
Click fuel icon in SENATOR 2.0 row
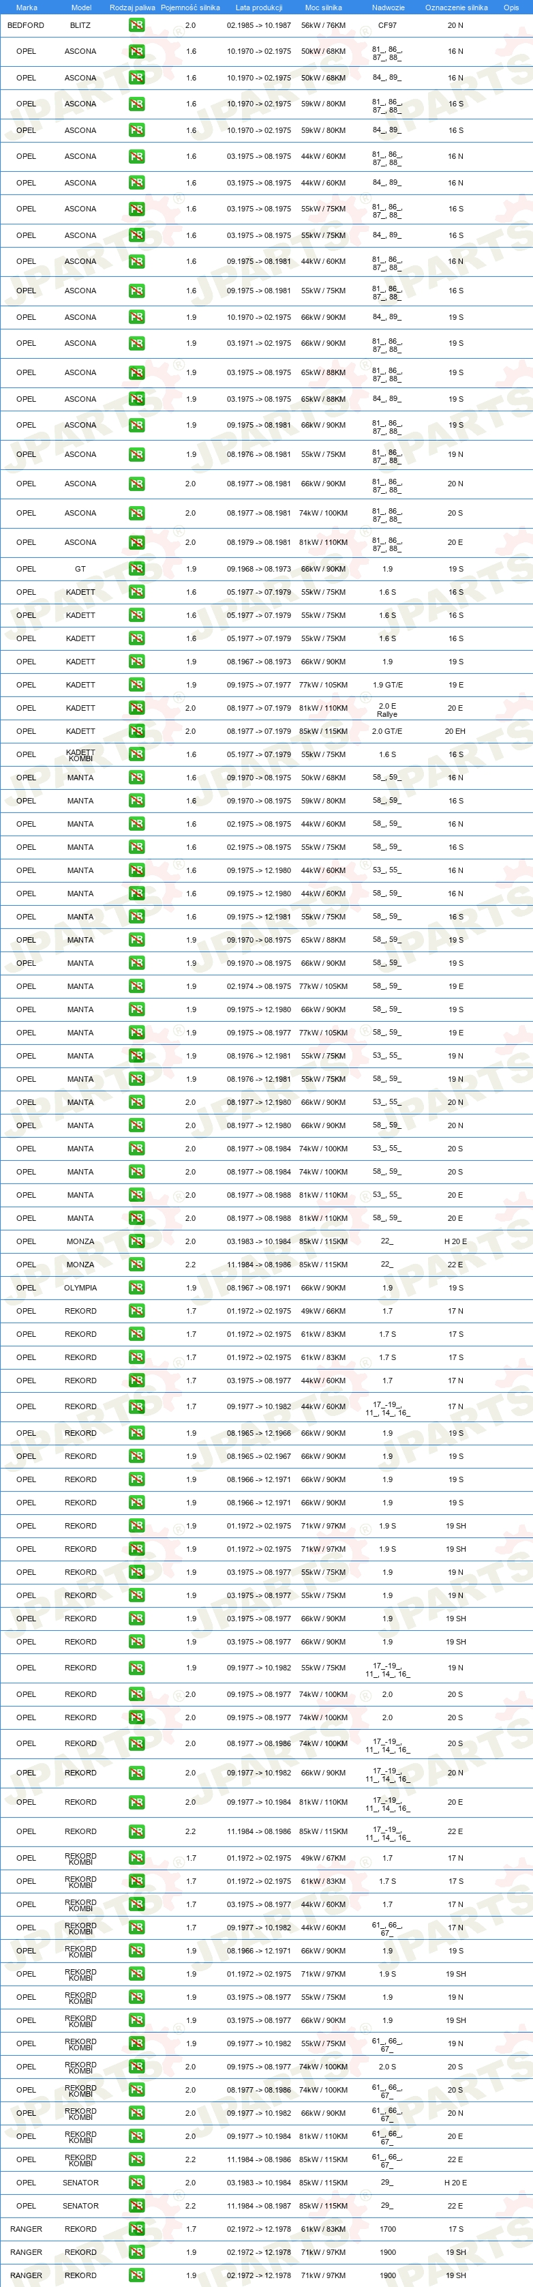[136, 2182]
